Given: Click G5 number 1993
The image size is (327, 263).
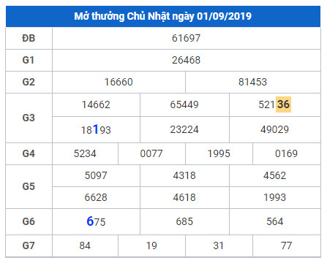Looking at the screenshot, I should pos(274,197).
